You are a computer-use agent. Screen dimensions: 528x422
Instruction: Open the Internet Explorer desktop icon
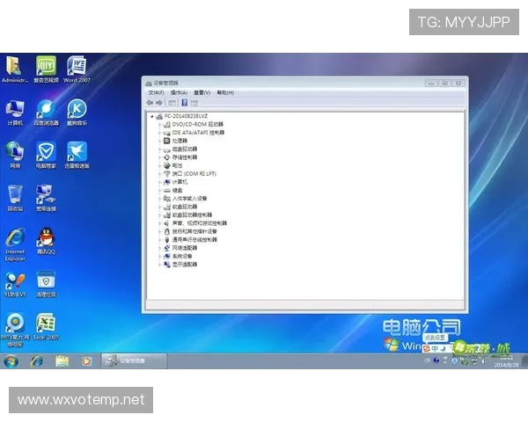point(15,237)
